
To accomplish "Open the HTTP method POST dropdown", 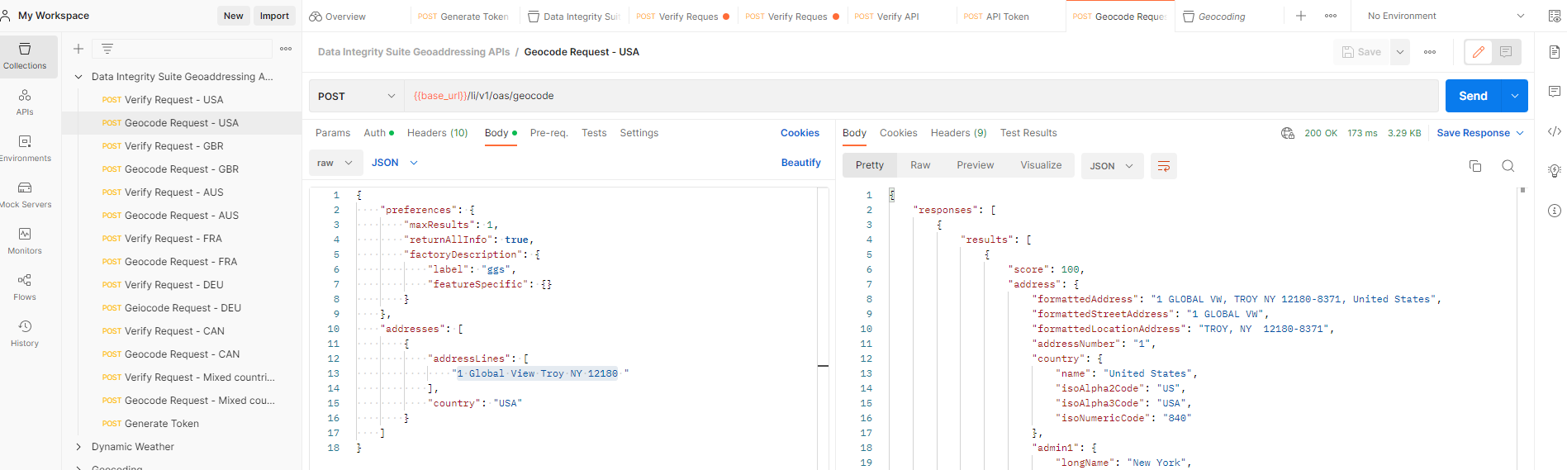I will tap(356, 96).
